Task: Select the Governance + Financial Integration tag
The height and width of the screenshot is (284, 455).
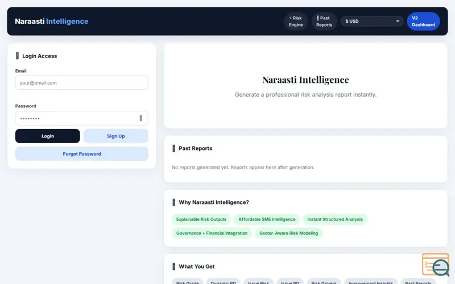Action: [x=212, y=233]
